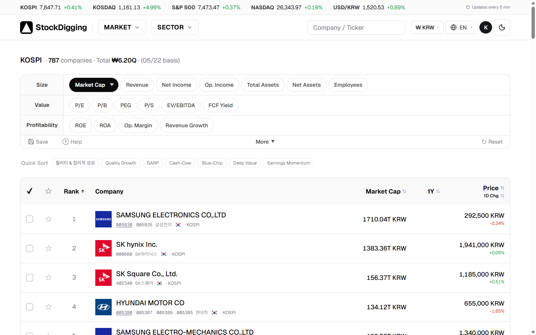The height and width of the screenshot is (335, 536).
Task: Open ticker link 005380
Action: coord(124,313)
